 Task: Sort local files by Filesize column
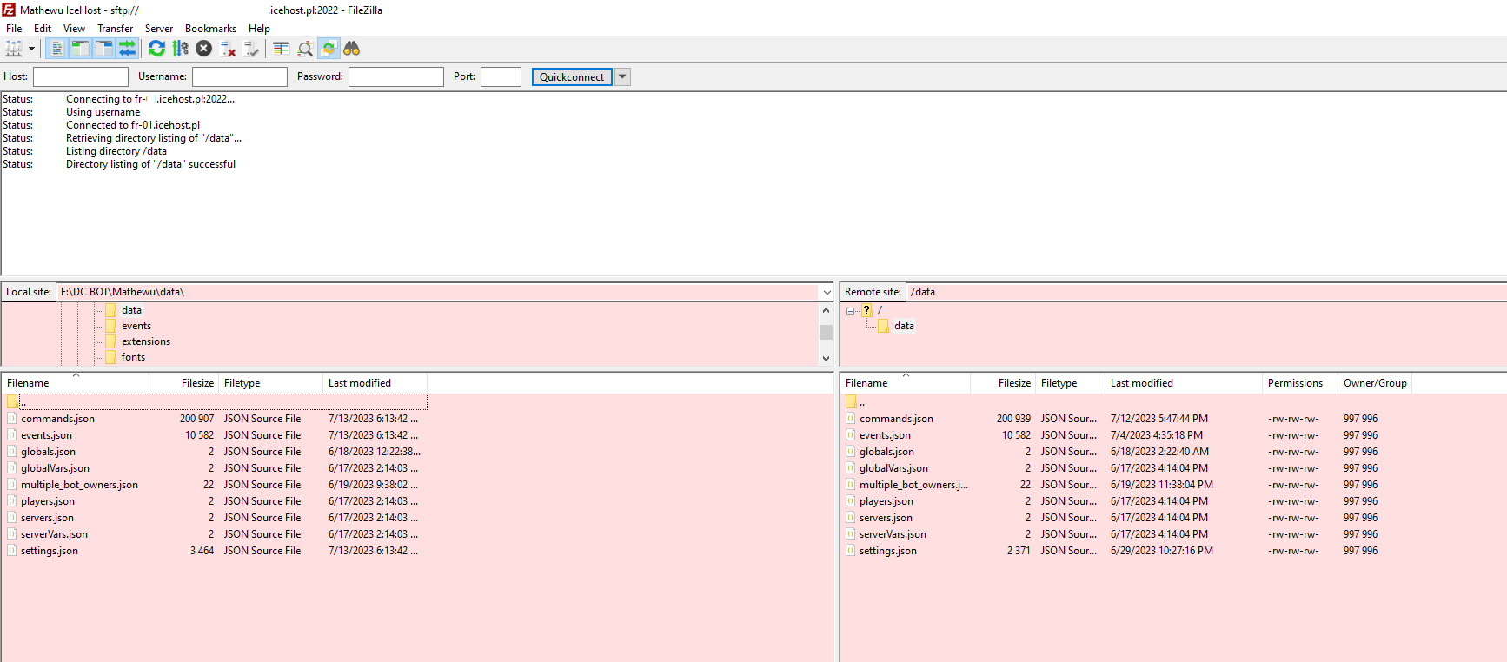coord(183,383)
